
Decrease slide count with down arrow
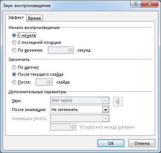point(50,84)
